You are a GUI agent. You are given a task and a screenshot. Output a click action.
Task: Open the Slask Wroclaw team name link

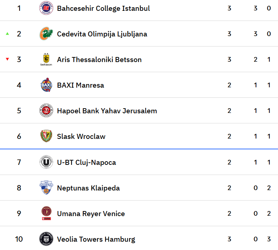[81, 136]
